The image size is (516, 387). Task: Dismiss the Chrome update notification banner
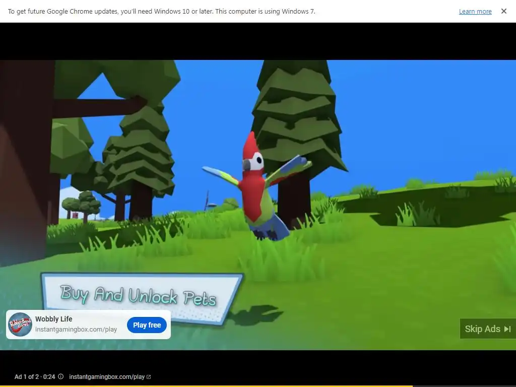pos(503,11)
